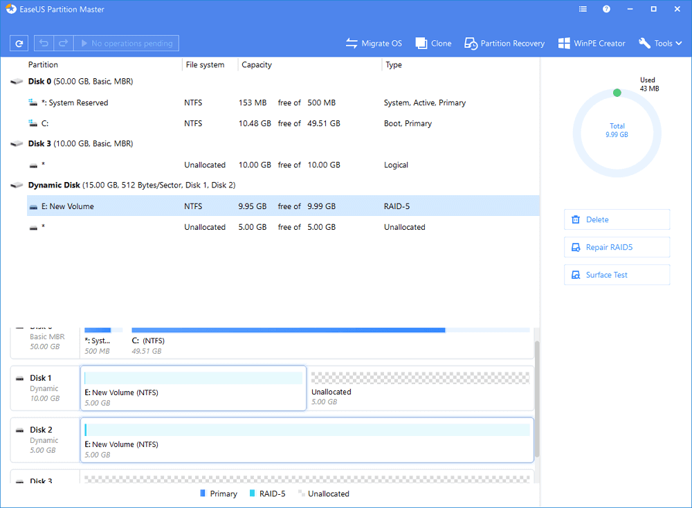Screen dimensions: 692x508
Task: Expand the Tools dropdown
Action: pyautogui.click(x=659, y=44)
